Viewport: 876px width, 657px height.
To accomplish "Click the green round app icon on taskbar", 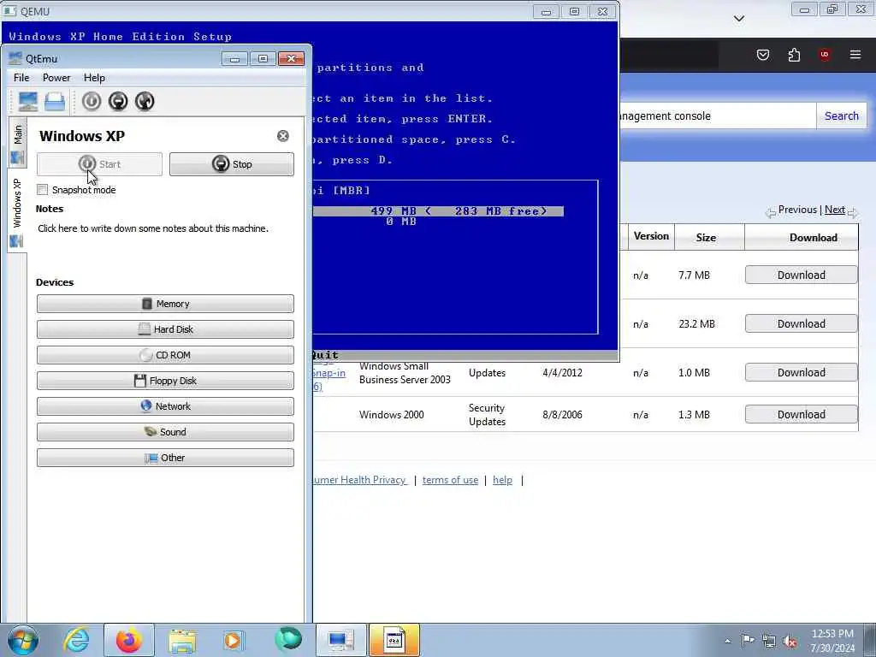I will click(x=288, y=640).
